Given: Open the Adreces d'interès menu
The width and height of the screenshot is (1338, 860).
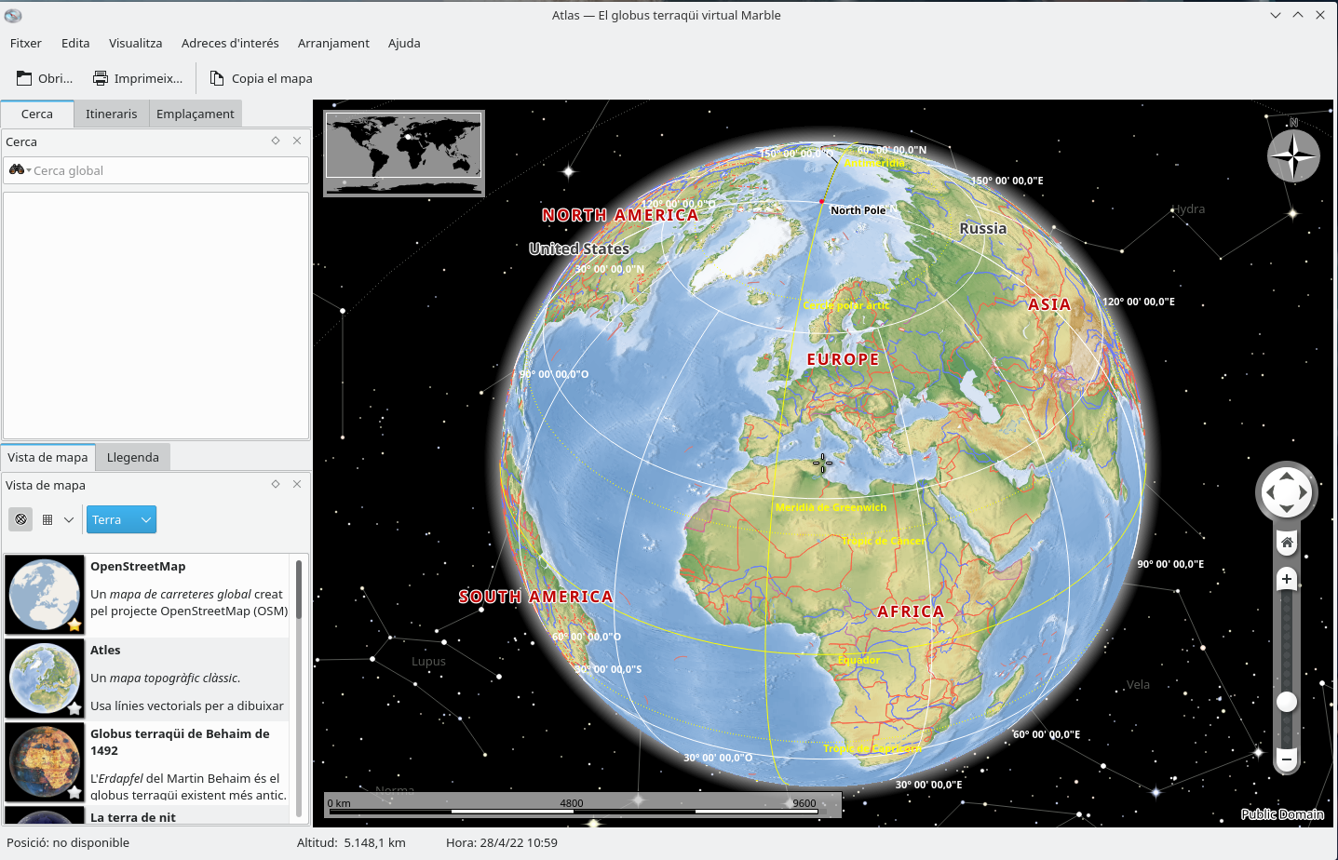Looking at the screenshot, I should [x=230, y=43].
